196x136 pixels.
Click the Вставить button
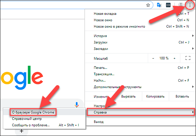tap(182, 96)
